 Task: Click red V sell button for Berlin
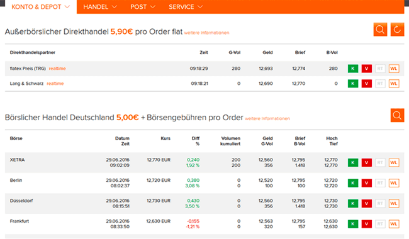tap(366, 183)
